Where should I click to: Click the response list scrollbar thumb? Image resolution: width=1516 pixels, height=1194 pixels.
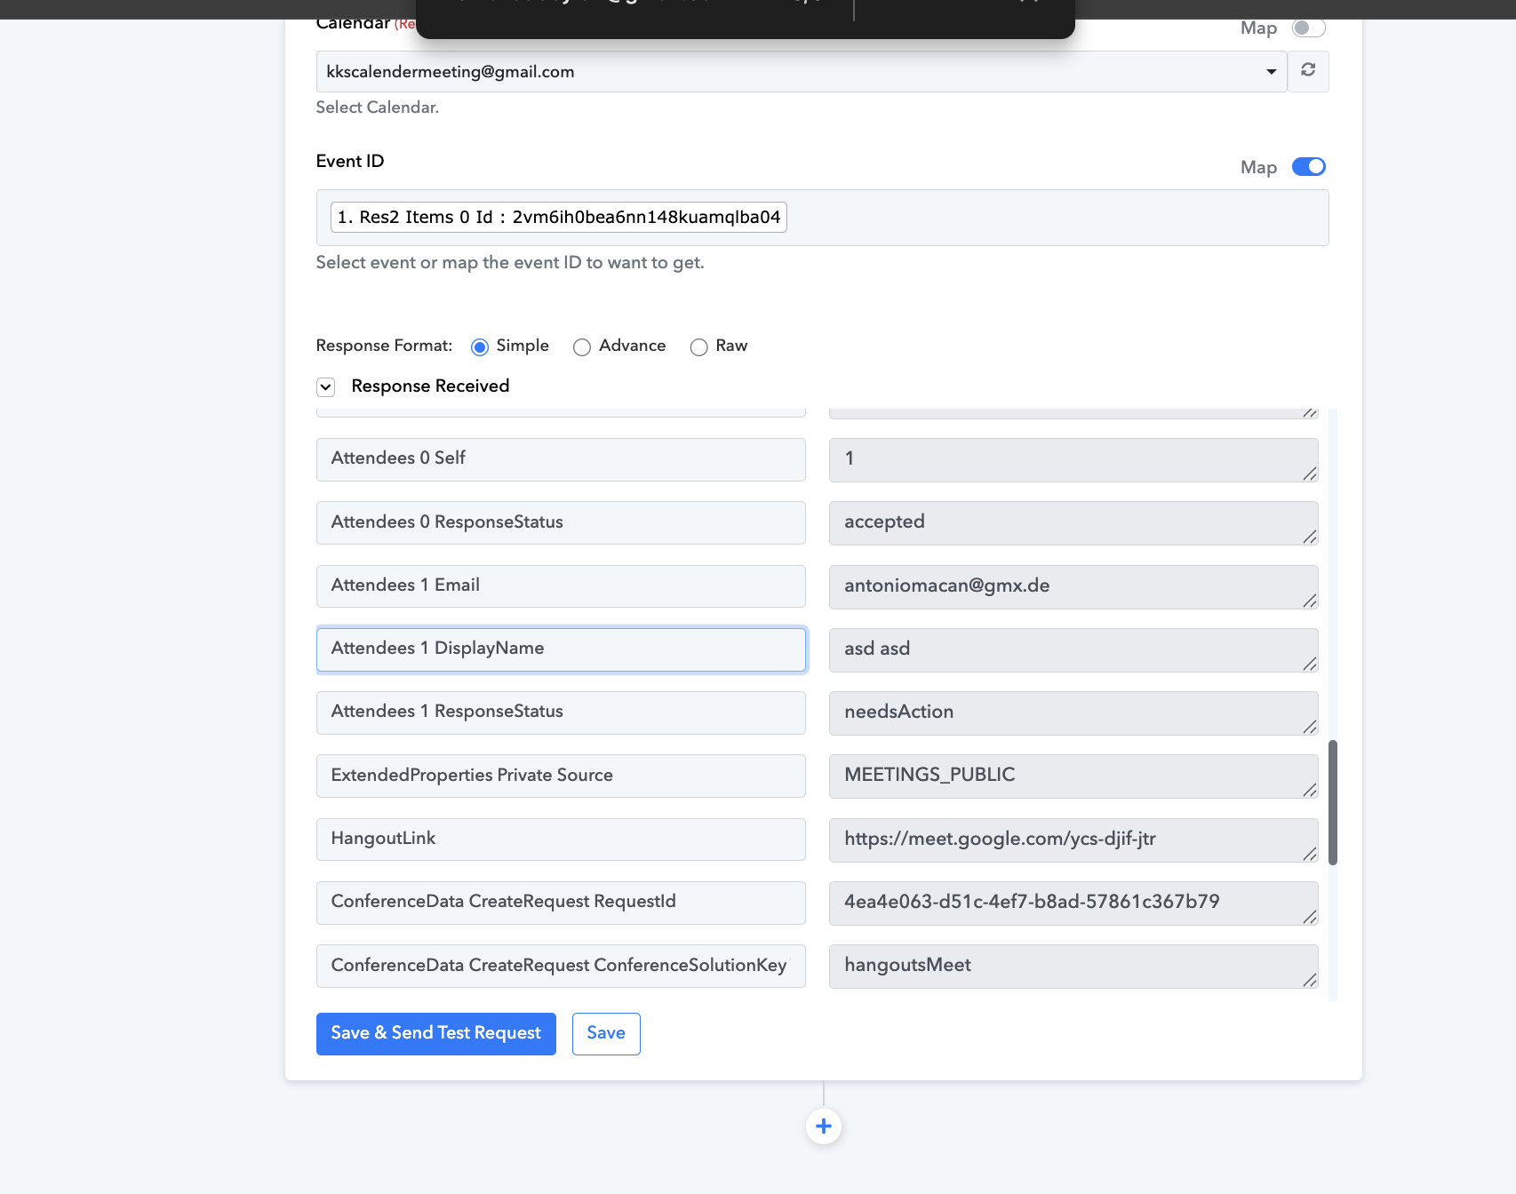1333,802
